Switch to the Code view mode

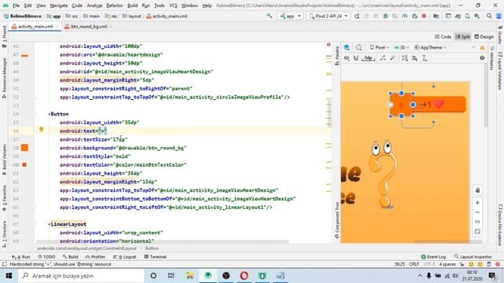coord(443,37)
